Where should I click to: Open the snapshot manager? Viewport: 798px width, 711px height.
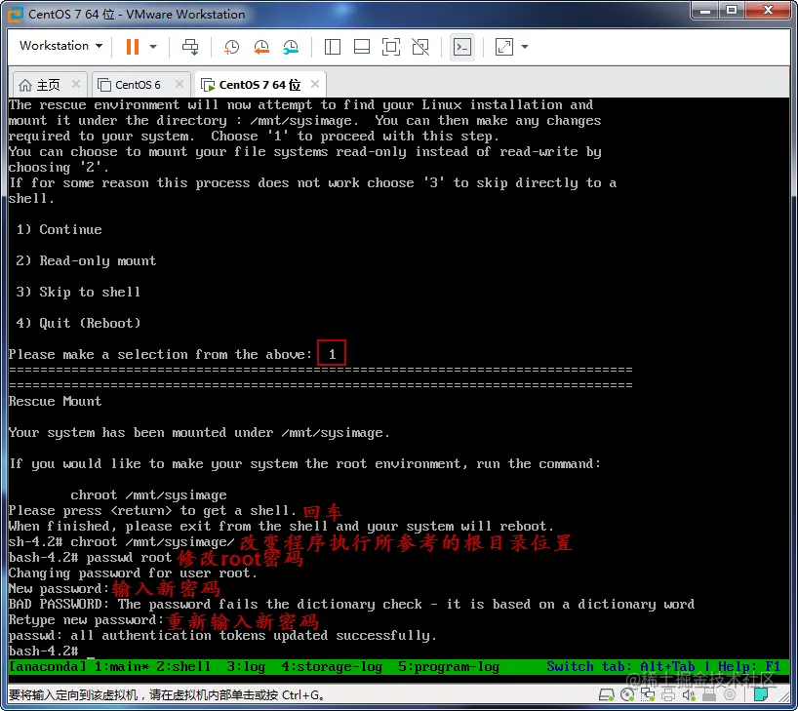(x=291, y=47)
